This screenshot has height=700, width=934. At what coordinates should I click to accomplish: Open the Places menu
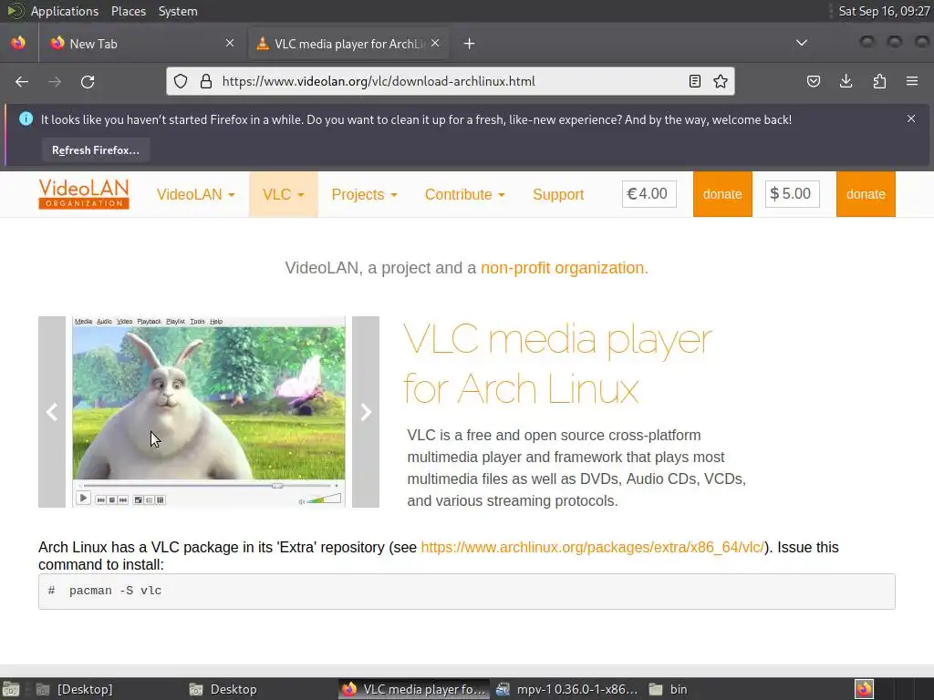coord(129,11)
